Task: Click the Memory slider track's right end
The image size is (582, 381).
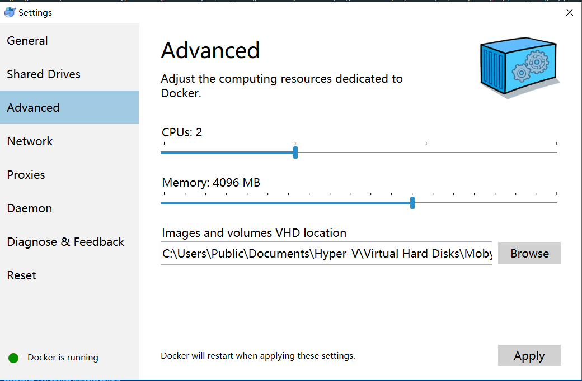Action: pyautogui.click(x=555, y=203)
